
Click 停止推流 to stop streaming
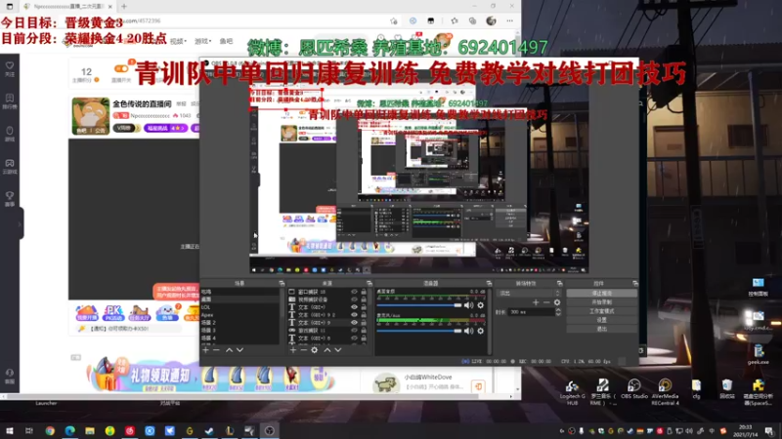(x=601, y=294)
